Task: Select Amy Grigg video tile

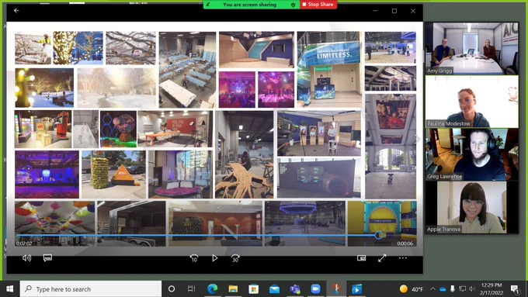Action: (x=472, y=48)
